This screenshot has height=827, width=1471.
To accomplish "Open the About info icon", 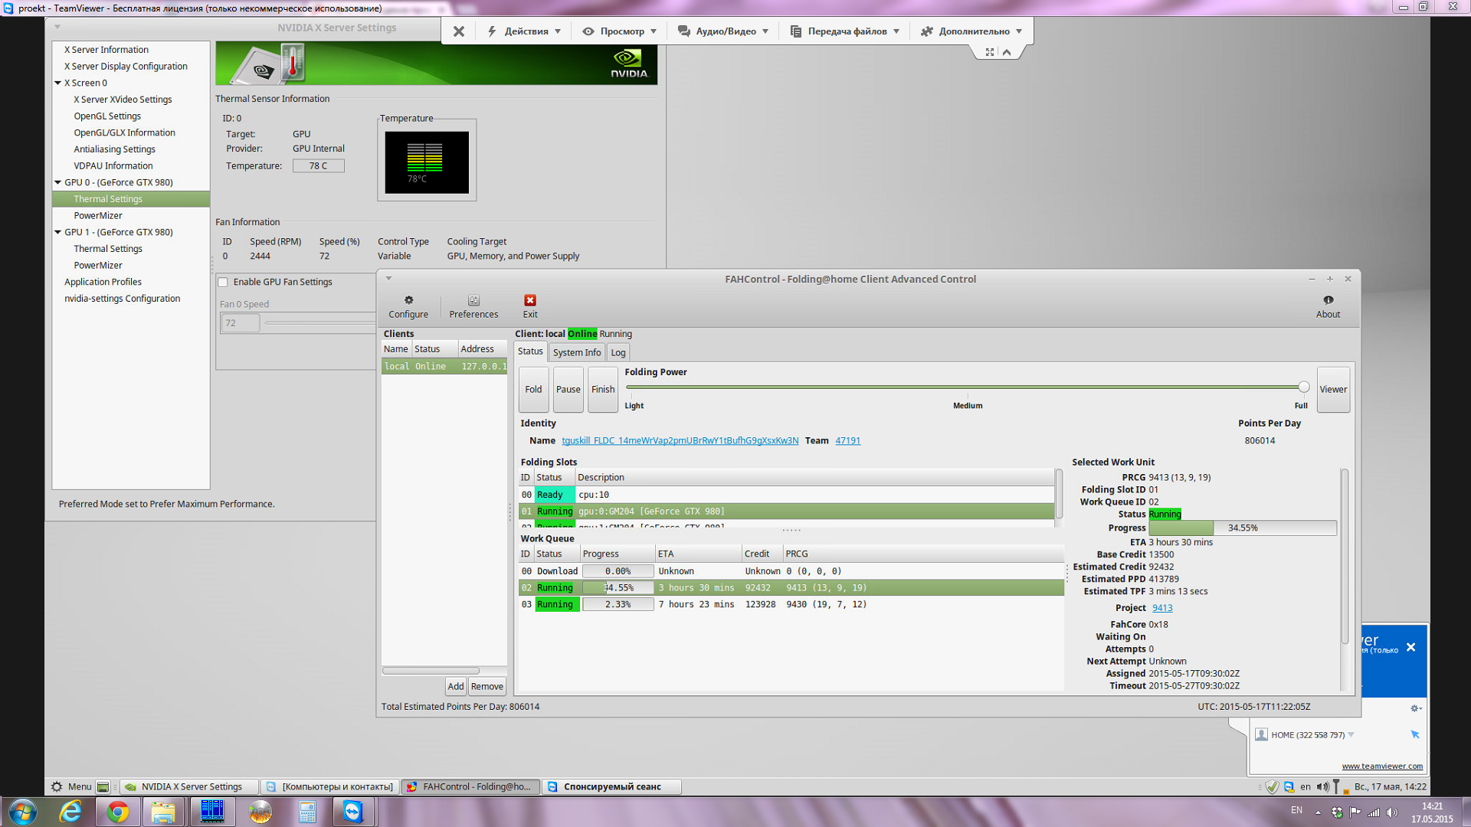I will (1328, 300).
